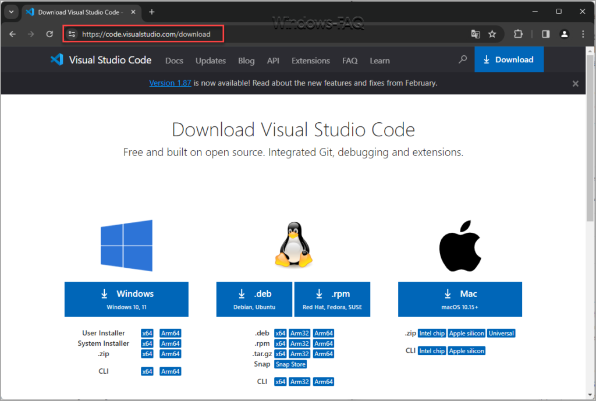
Task: Download Windows .zip x64
Action: coord(147,354)
